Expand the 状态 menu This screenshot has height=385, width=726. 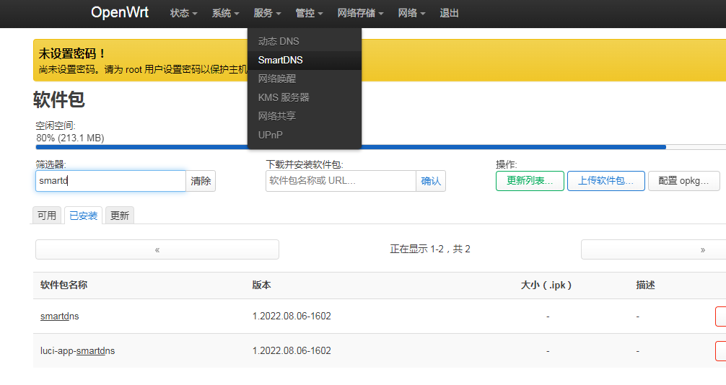point(183,14)
